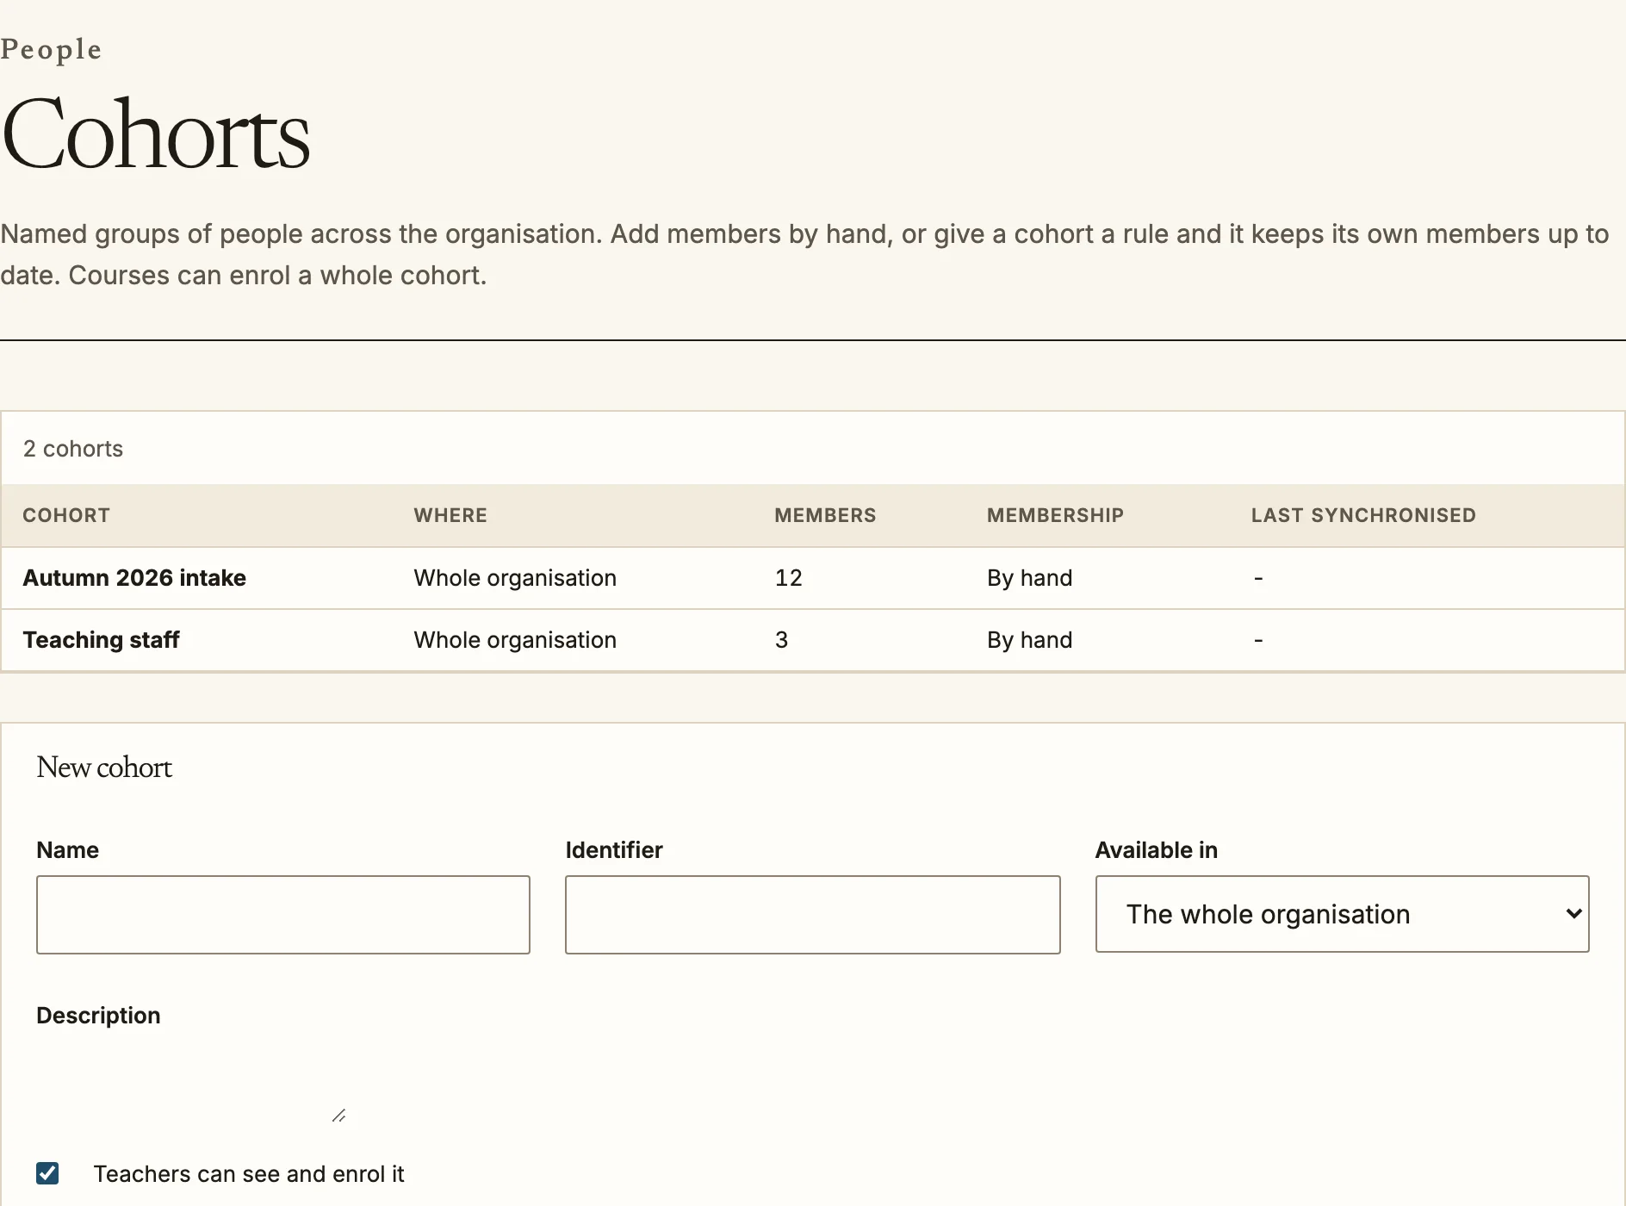The image size is (1626, 1206).
Task: Open the 'Available in' dropdown
Action: coord(1342,914)
